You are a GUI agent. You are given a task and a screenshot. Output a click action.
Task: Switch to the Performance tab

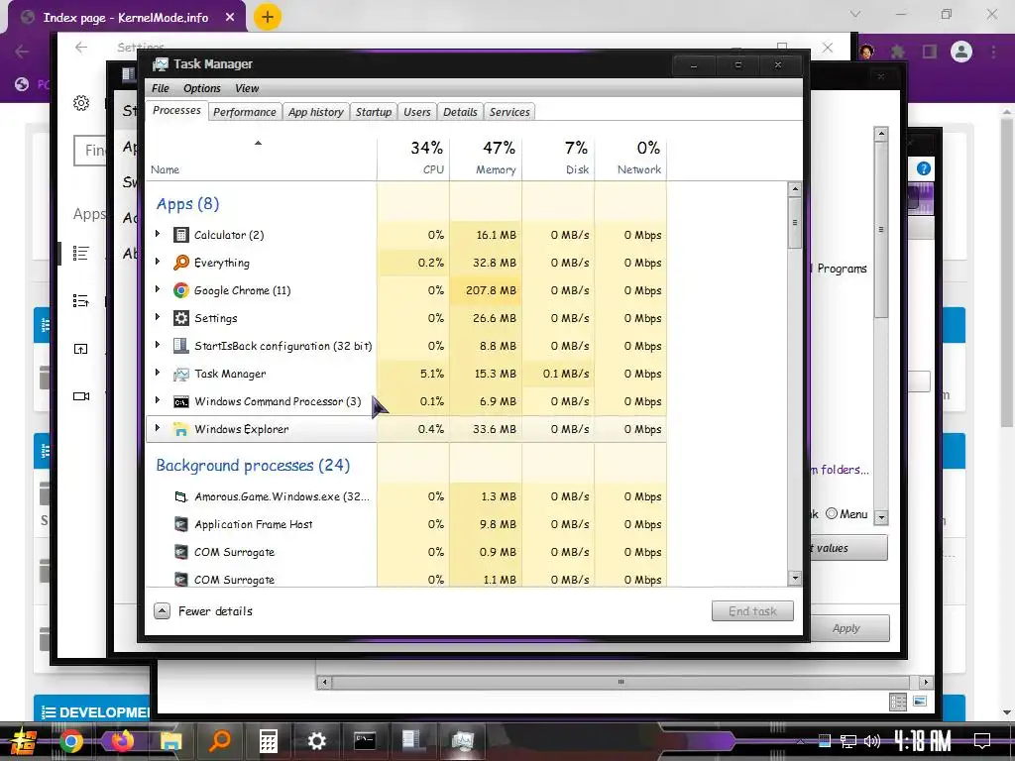[x=245, y=112]
